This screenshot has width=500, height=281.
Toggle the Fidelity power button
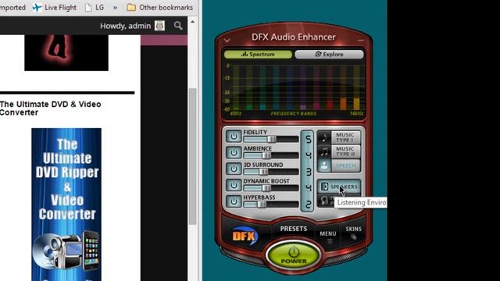tap(234, 137)
